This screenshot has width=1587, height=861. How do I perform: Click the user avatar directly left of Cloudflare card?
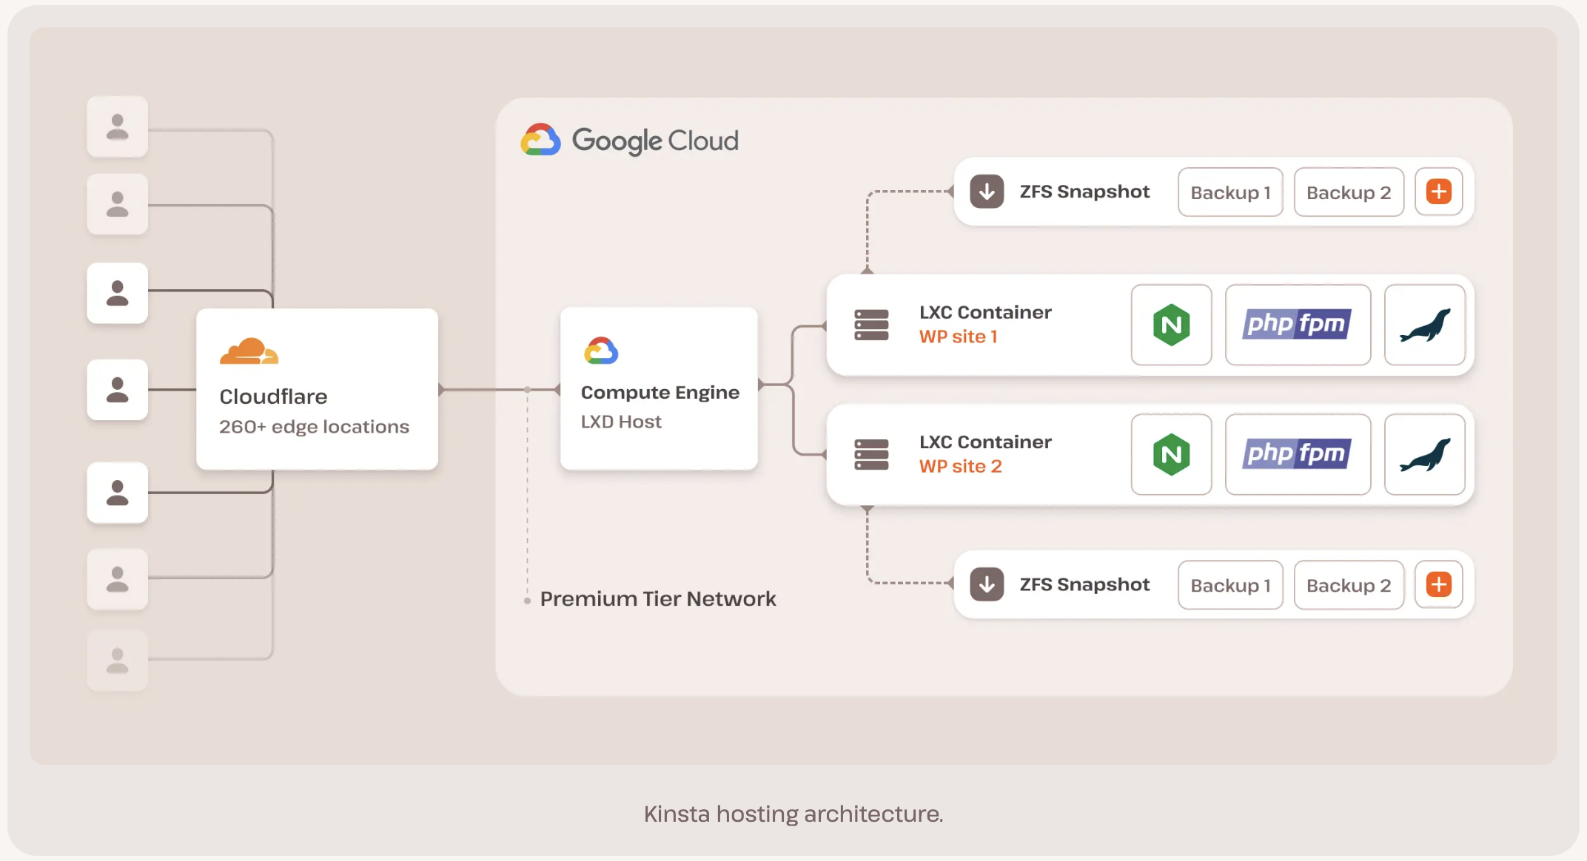point(118,390)
